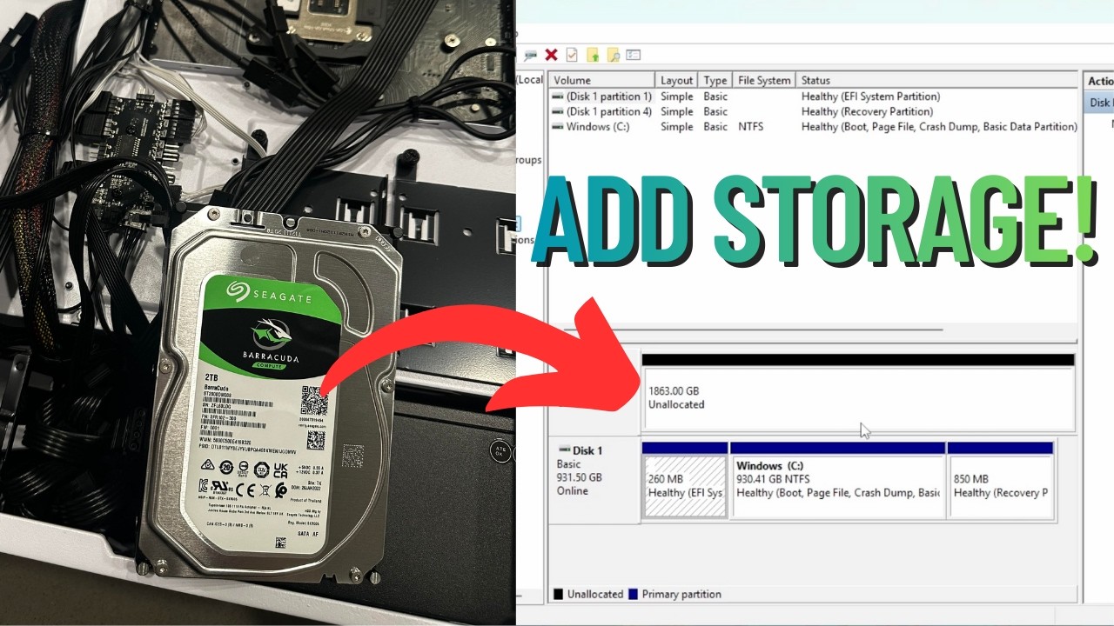The image size is (1114, 626).
Task: Click the NTFS file system cell
Action: pyautogui.click(x=750, y=126)
